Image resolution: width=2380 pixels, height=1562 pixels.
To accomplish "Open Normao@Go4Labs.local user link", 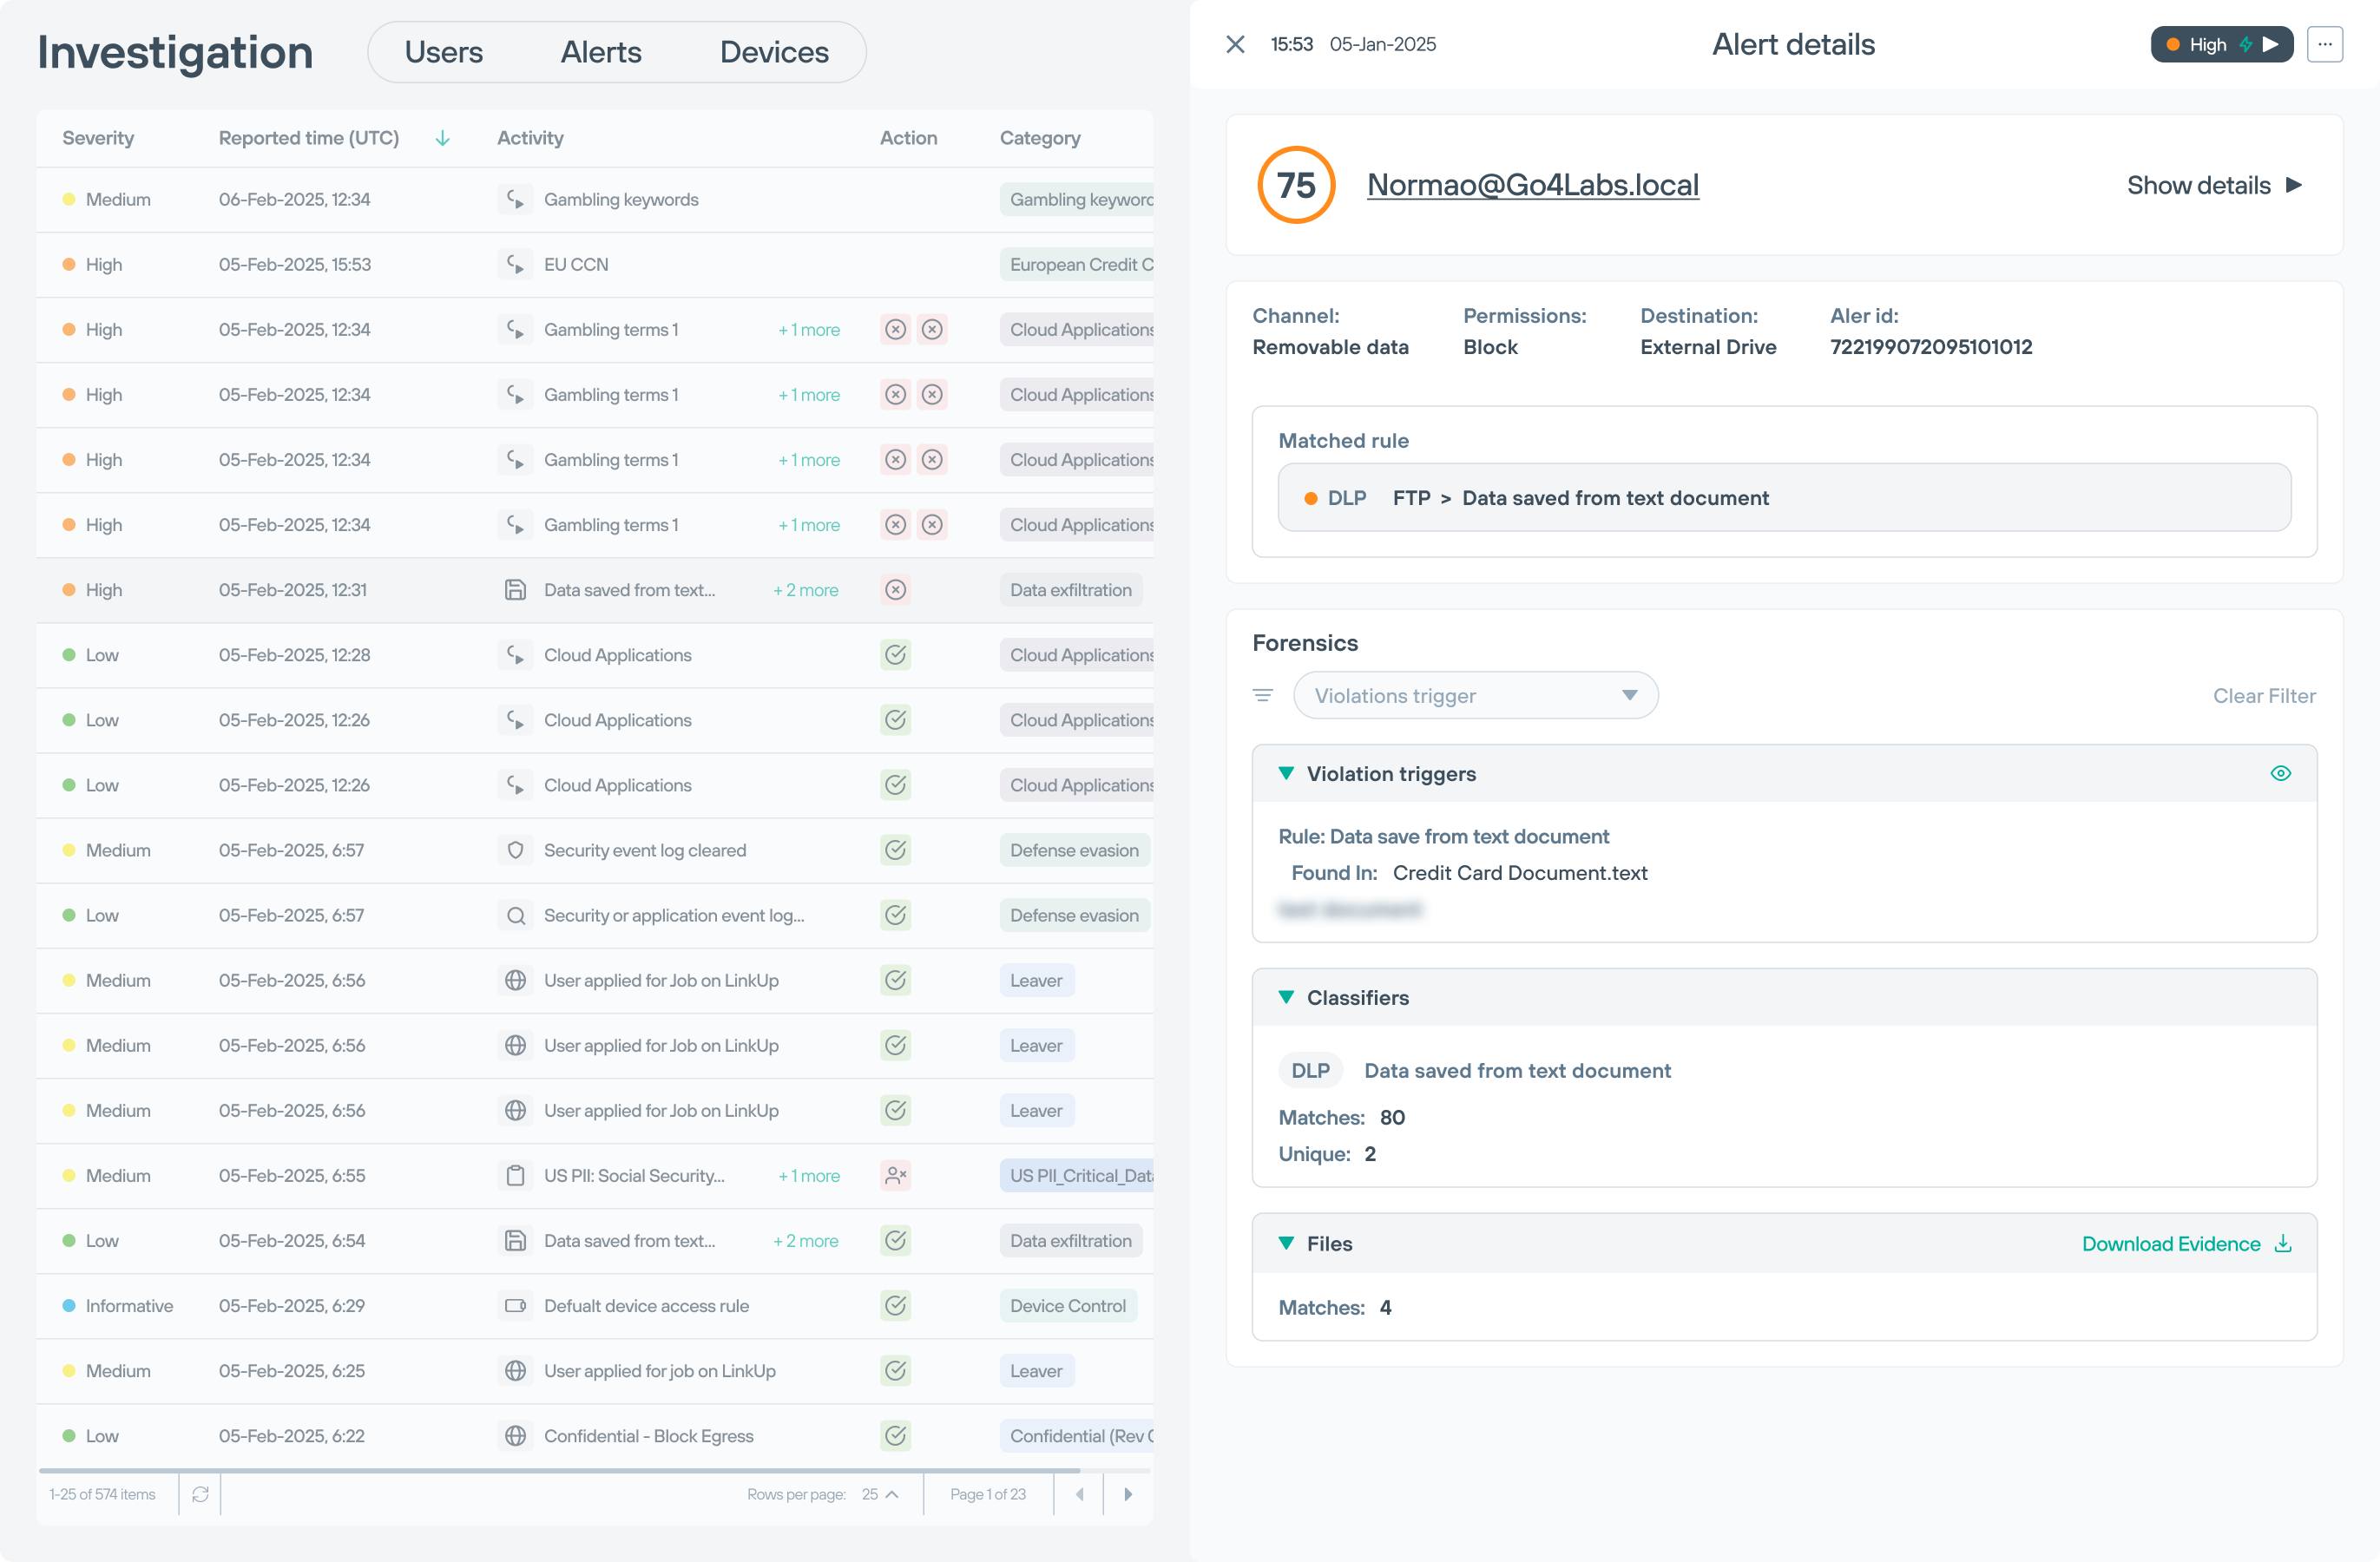I will tap(1532, 185).
